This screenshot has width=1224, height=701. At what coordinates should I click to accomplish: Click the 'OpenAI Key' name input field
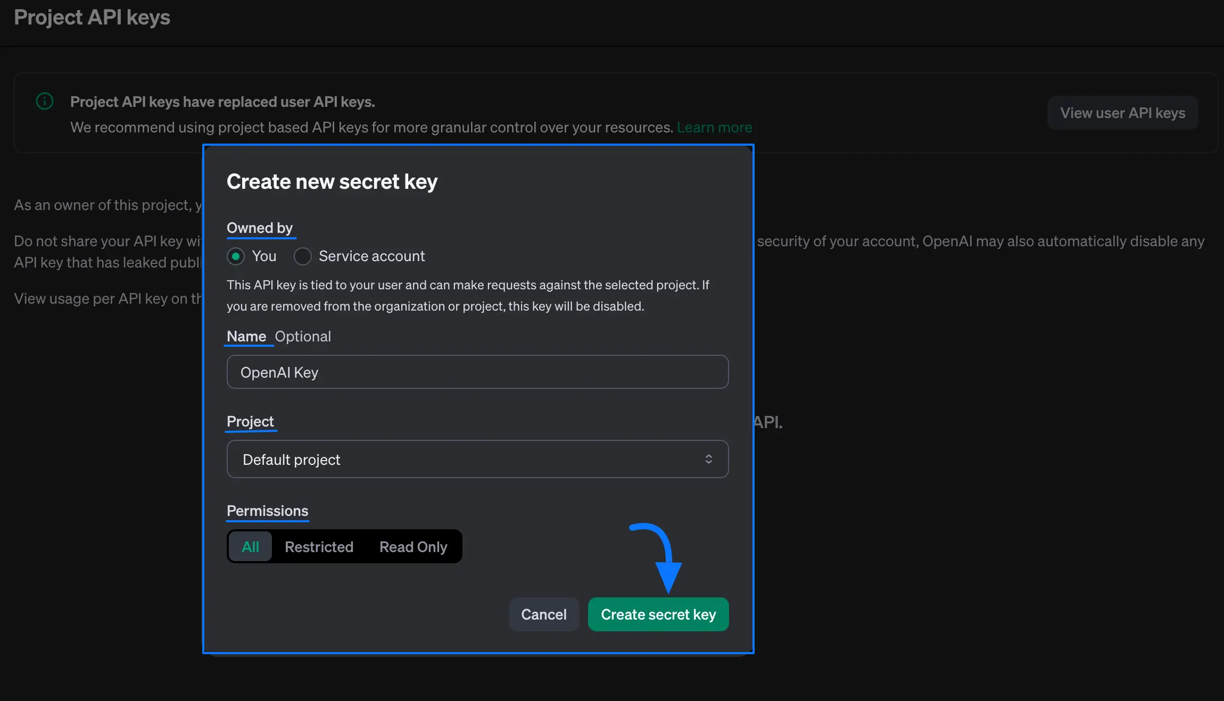point(477,372)
